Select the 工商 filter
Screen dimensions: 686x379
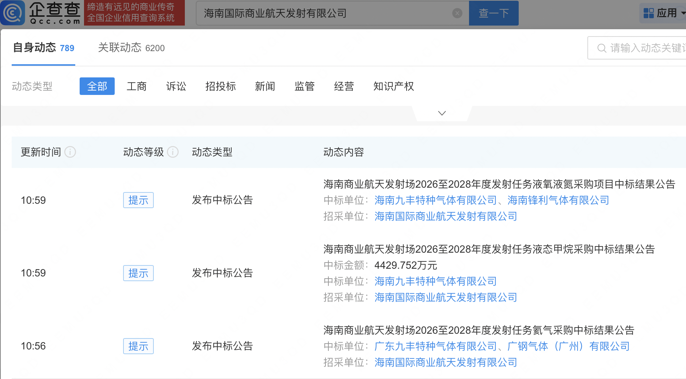pyautogui.click(x=137, y=86)
